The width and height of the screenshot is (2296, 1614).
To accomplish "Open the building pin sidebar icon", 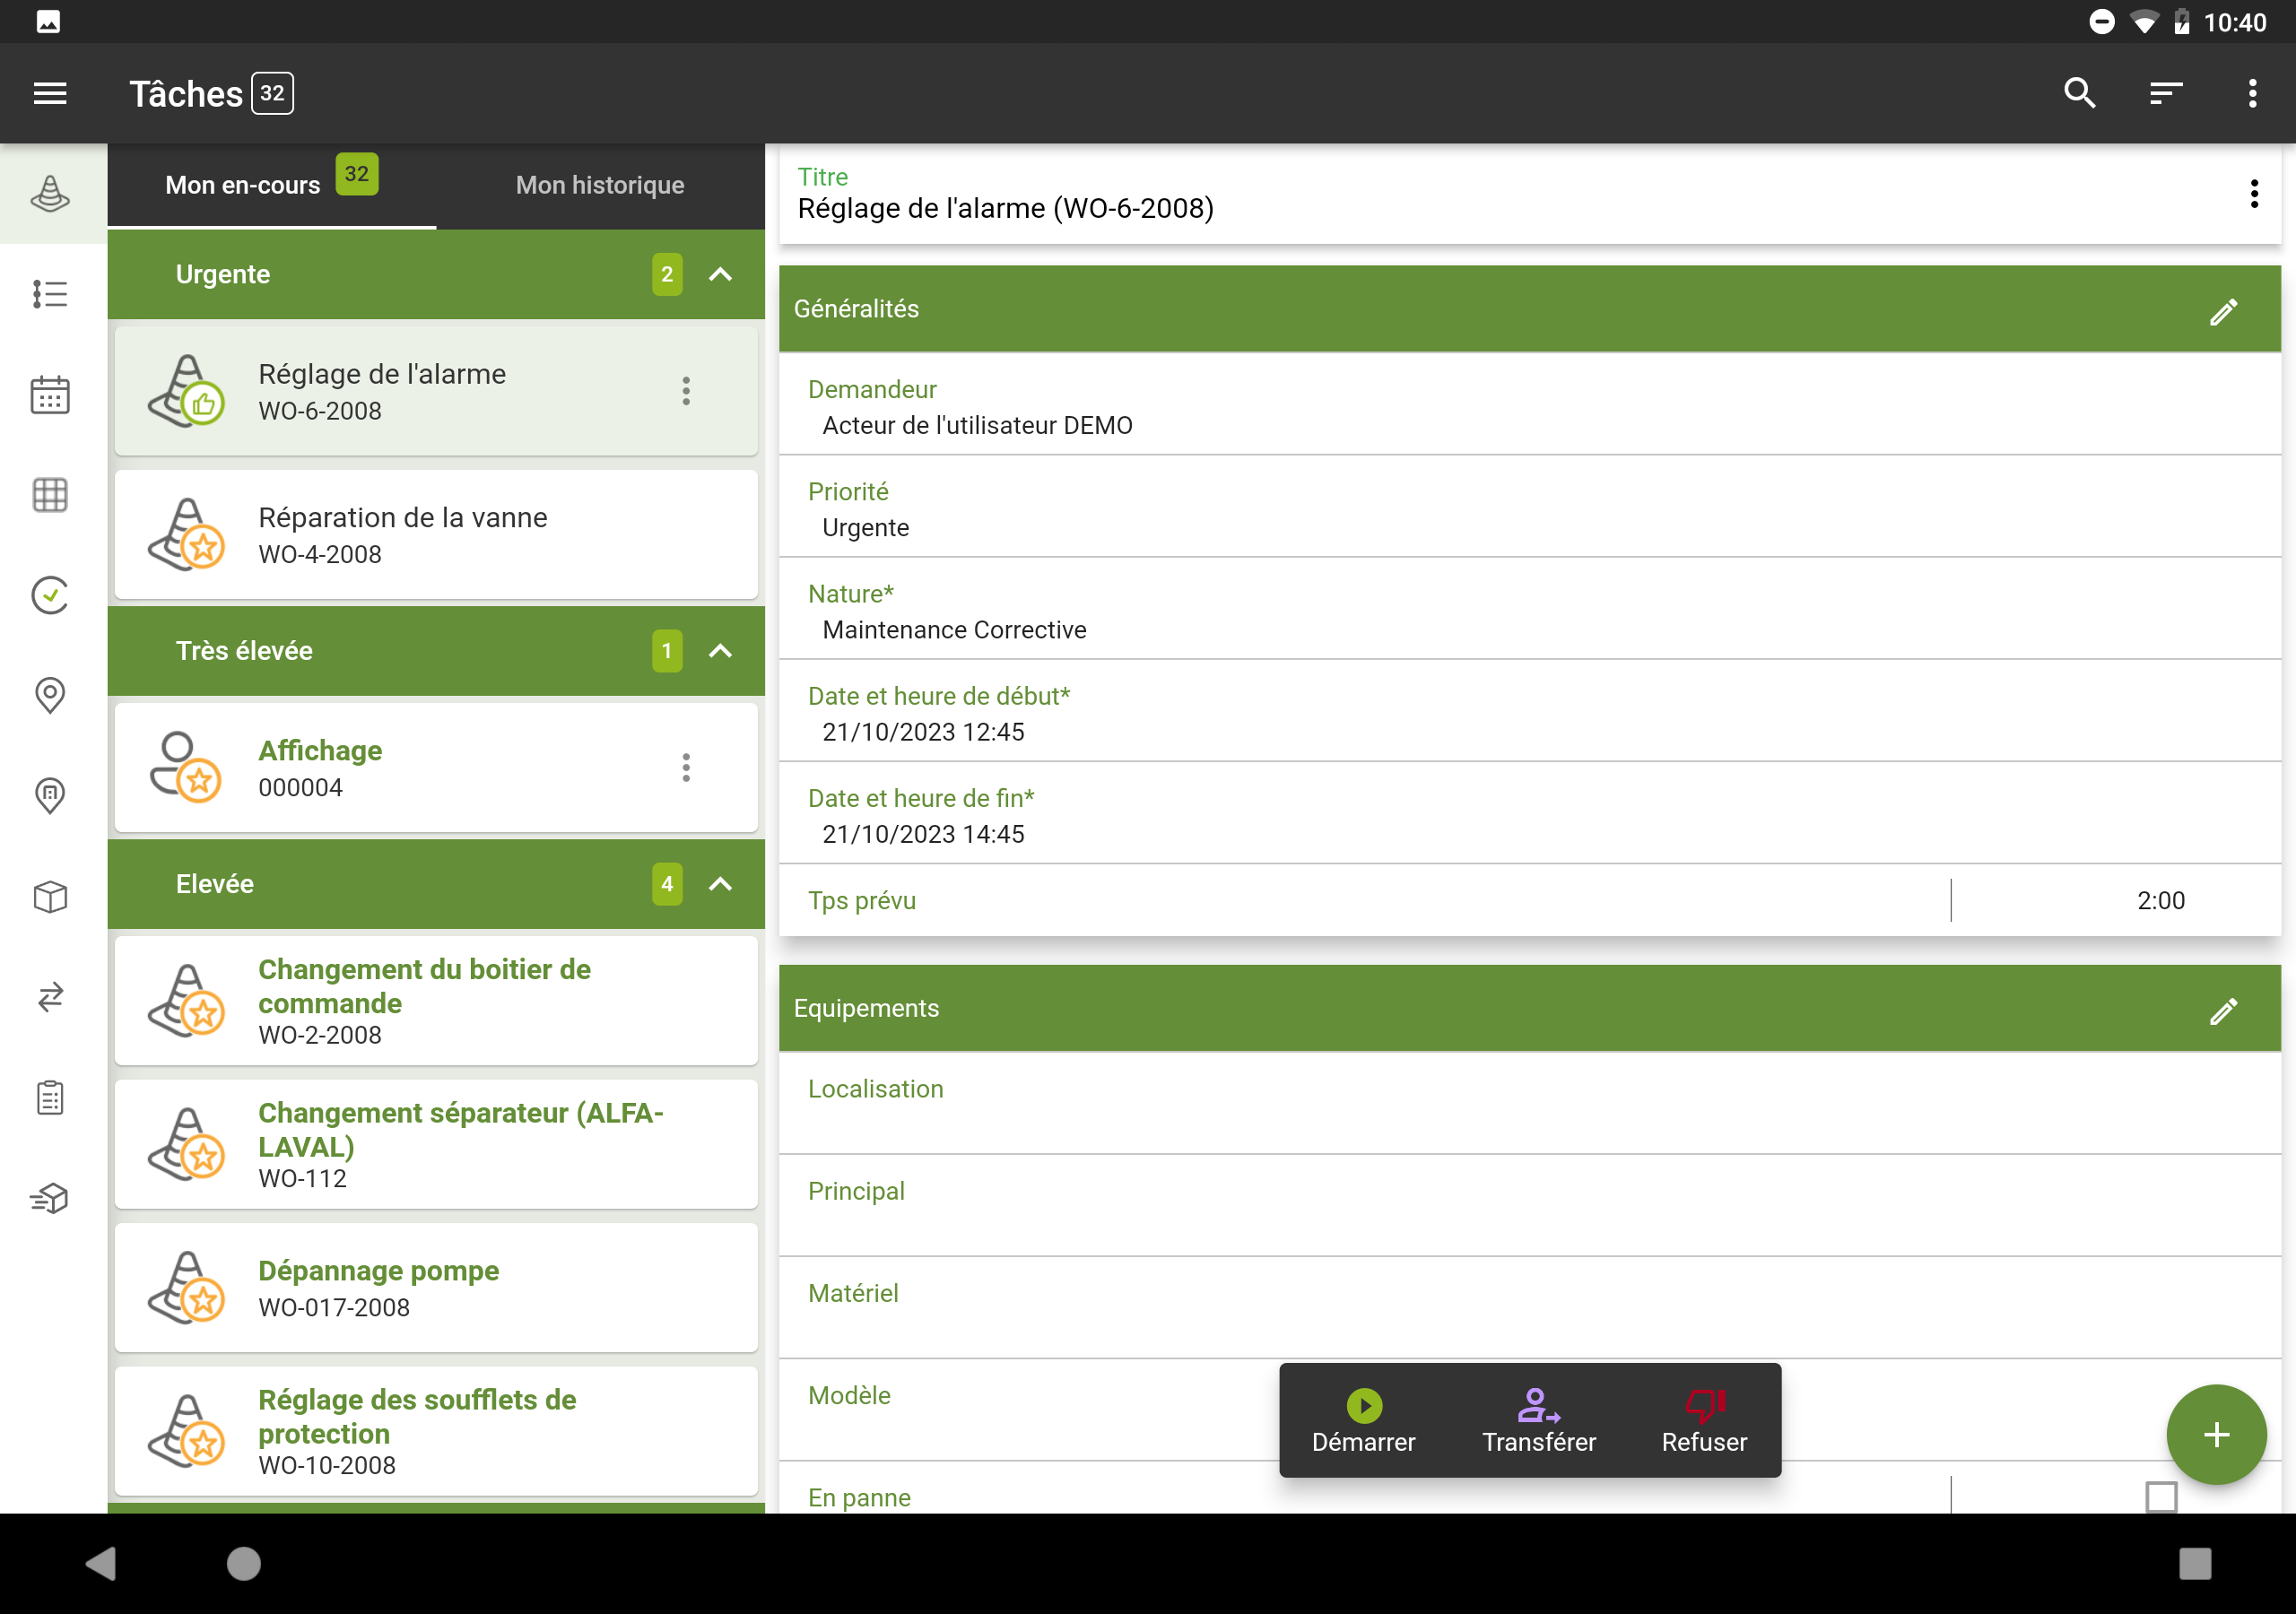I will [50, 796].
